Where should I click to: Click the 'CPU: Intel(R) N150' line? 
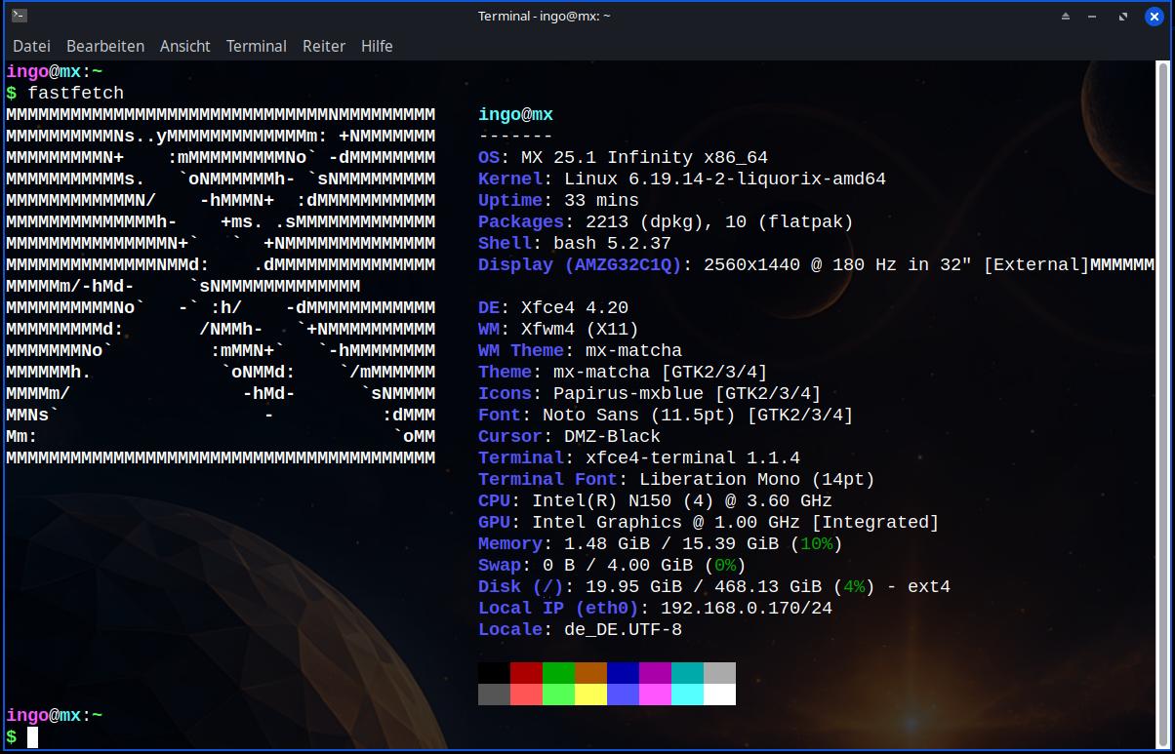(655, 500)
